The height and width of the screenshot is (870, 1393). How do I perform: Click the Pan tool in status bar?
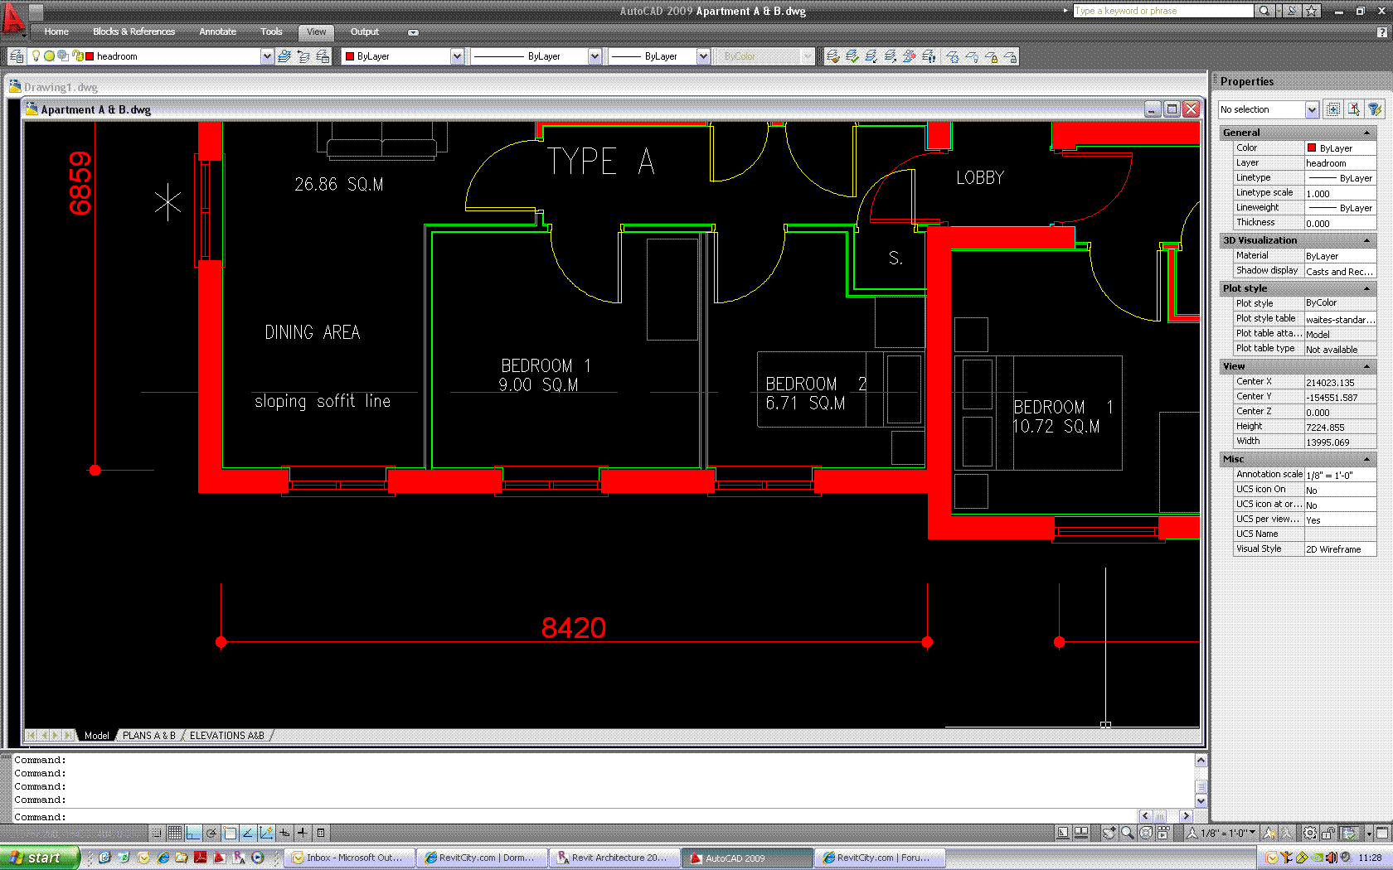click(x=1109, y=833)
